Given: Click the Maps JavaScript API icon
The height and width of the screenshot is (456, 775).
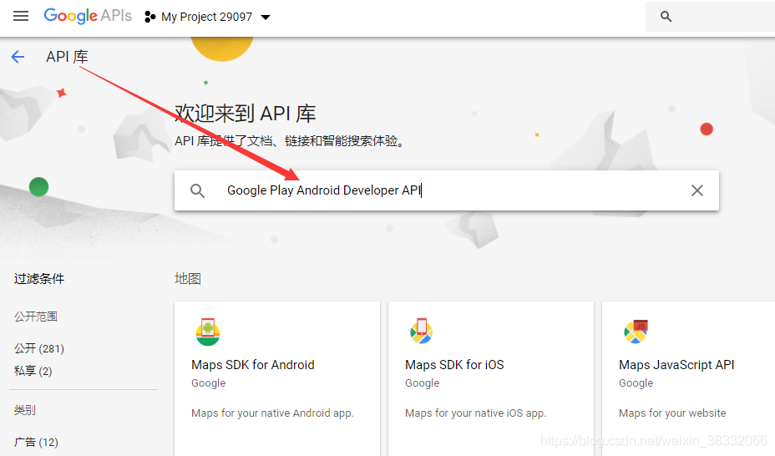Looking at the screenshot, I should point(636,332).
